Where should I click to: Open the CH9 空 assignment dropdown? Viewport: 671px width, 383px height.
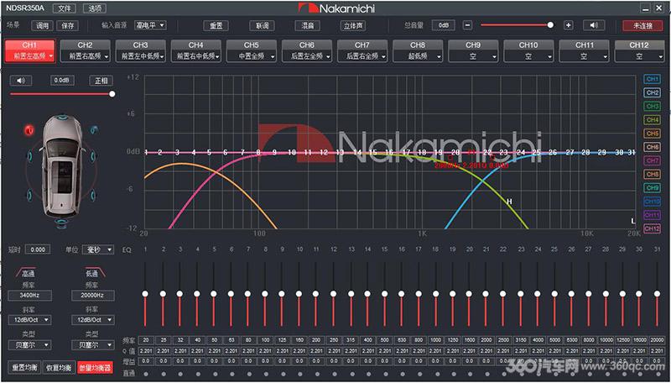(x=473, y=55)
